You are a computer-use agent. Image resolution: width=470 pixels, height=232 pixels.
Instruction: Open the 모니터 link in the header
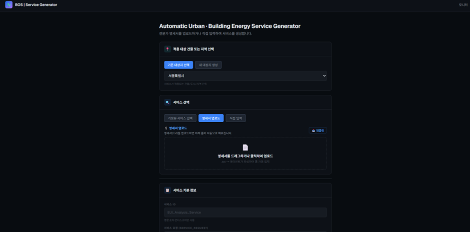[x=463, y=5]
